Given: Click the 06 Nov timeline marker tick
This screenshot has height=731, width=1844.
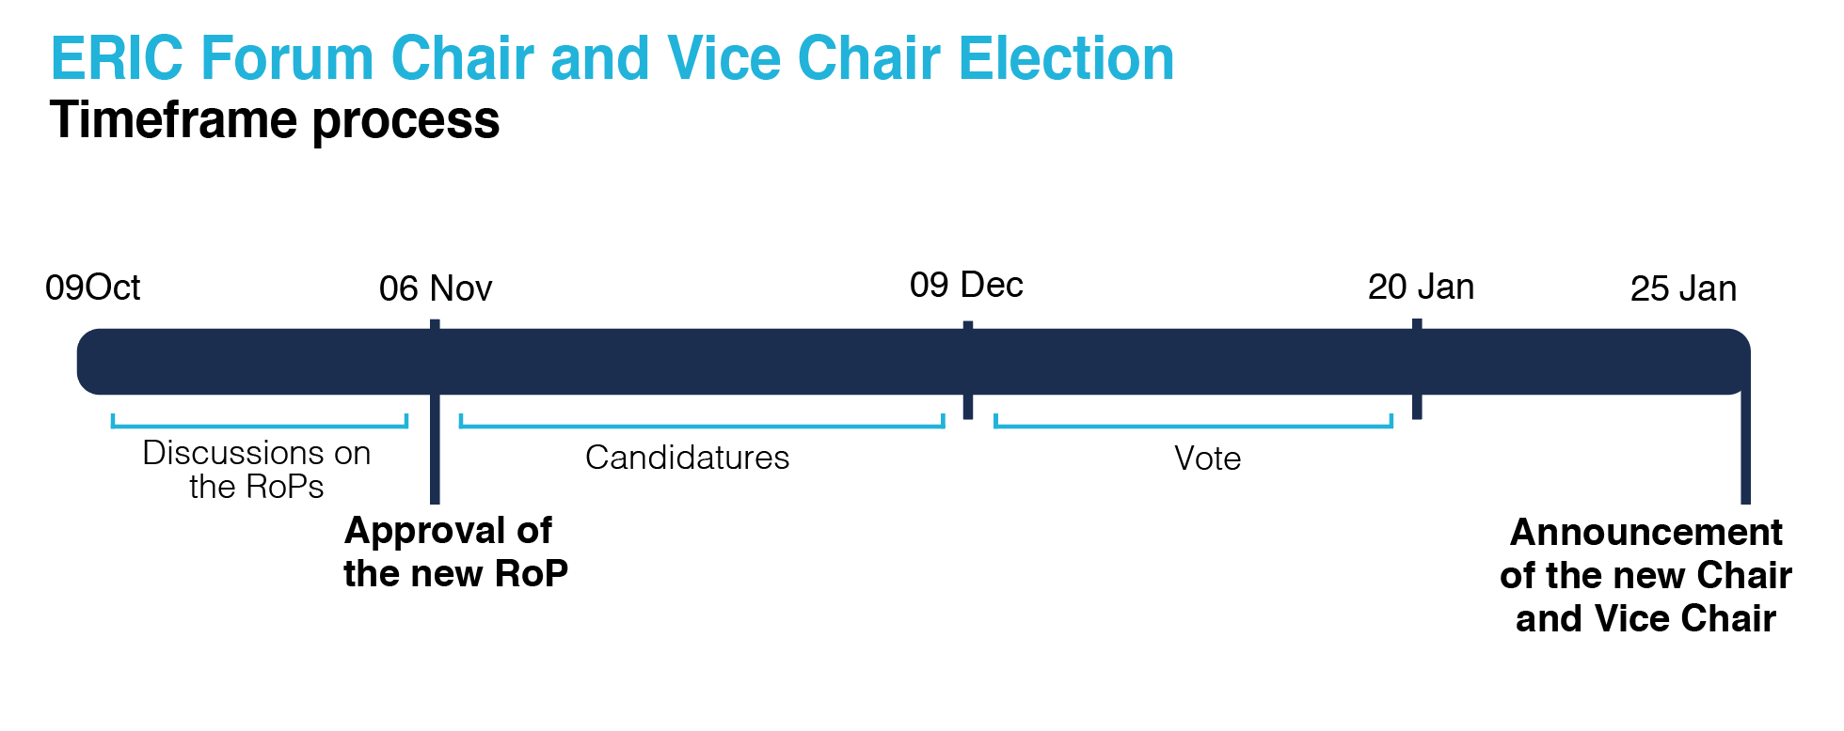Looking at the screenshot, I should coord(435,412).
